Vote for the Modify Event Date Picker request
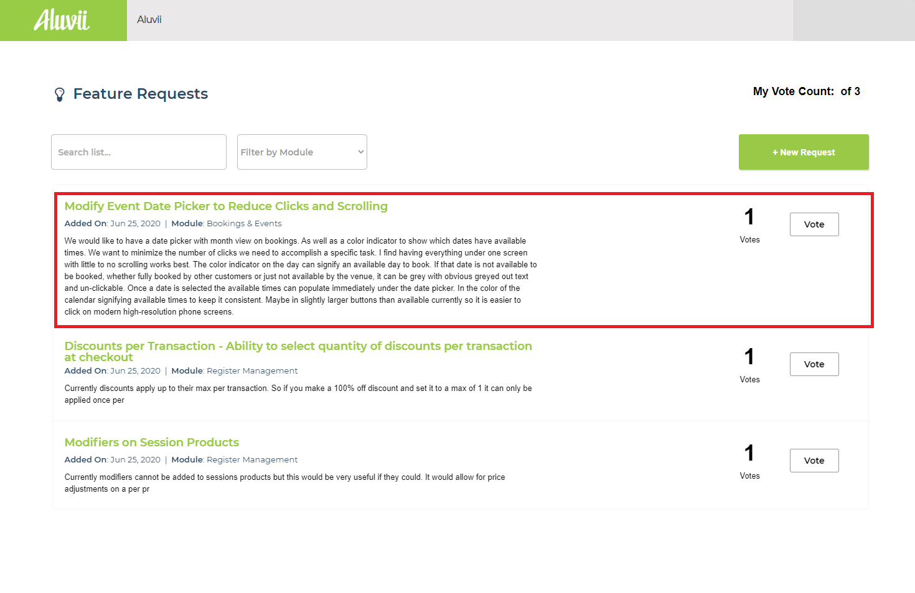This screenshot has width=915, height=593. [x=814, y=224]
